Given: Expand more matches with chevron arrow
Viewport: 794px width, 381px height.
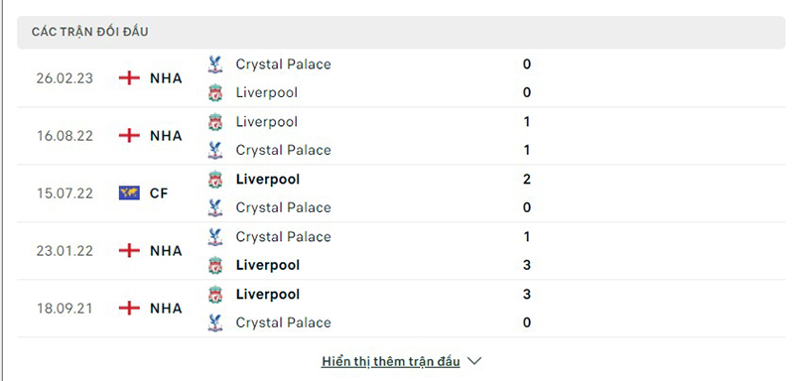Looking at the screenshot, I should point(474,361).
